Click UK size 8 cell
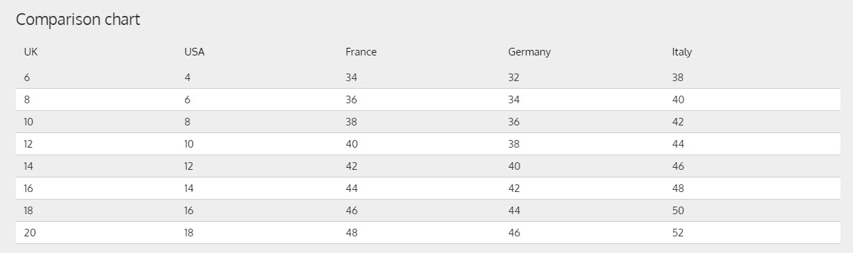The height and width of the screenshot is (253, 853). pyautogui.click(x=27, y=100)
